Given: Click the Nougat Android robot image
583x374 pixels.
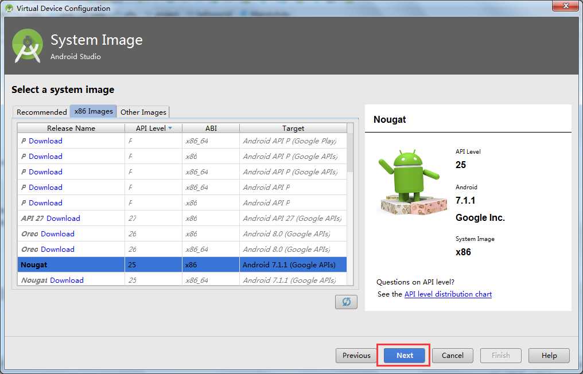Looking at the screenshot, I should (x=413, y=182).
